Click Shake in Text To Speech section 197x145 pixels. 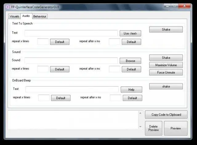[166, 30]
